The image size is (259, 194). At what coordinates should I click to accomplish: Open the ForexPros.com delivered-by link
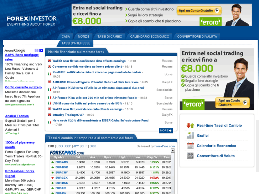click(x=165, y=146)
